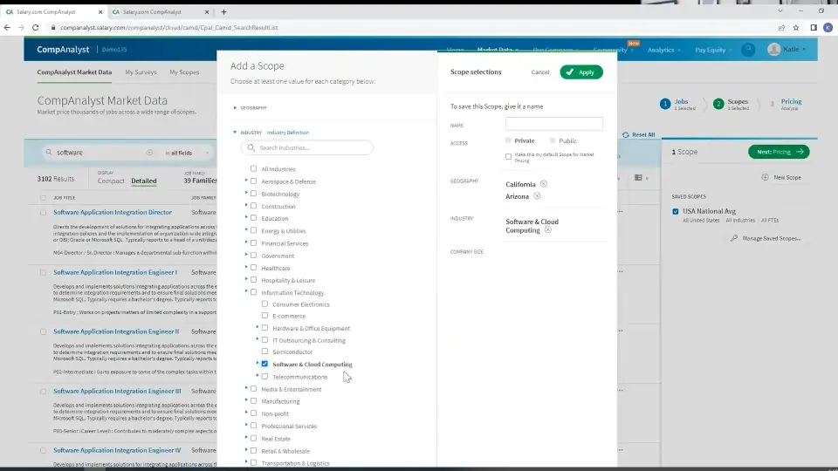
Task: Enable make this my default Scope checkbox
Action: [508, 156]
